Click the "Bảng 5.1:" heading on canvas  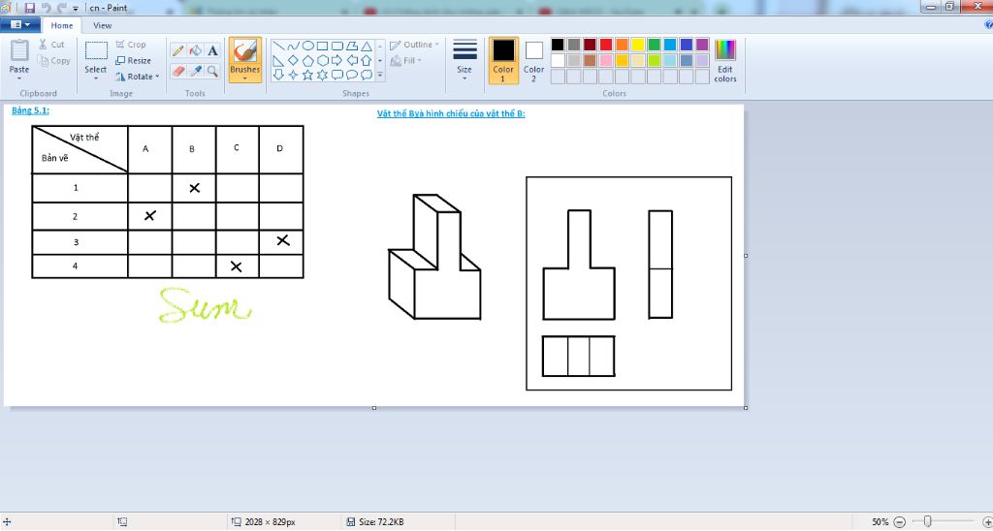click(30, 110)
